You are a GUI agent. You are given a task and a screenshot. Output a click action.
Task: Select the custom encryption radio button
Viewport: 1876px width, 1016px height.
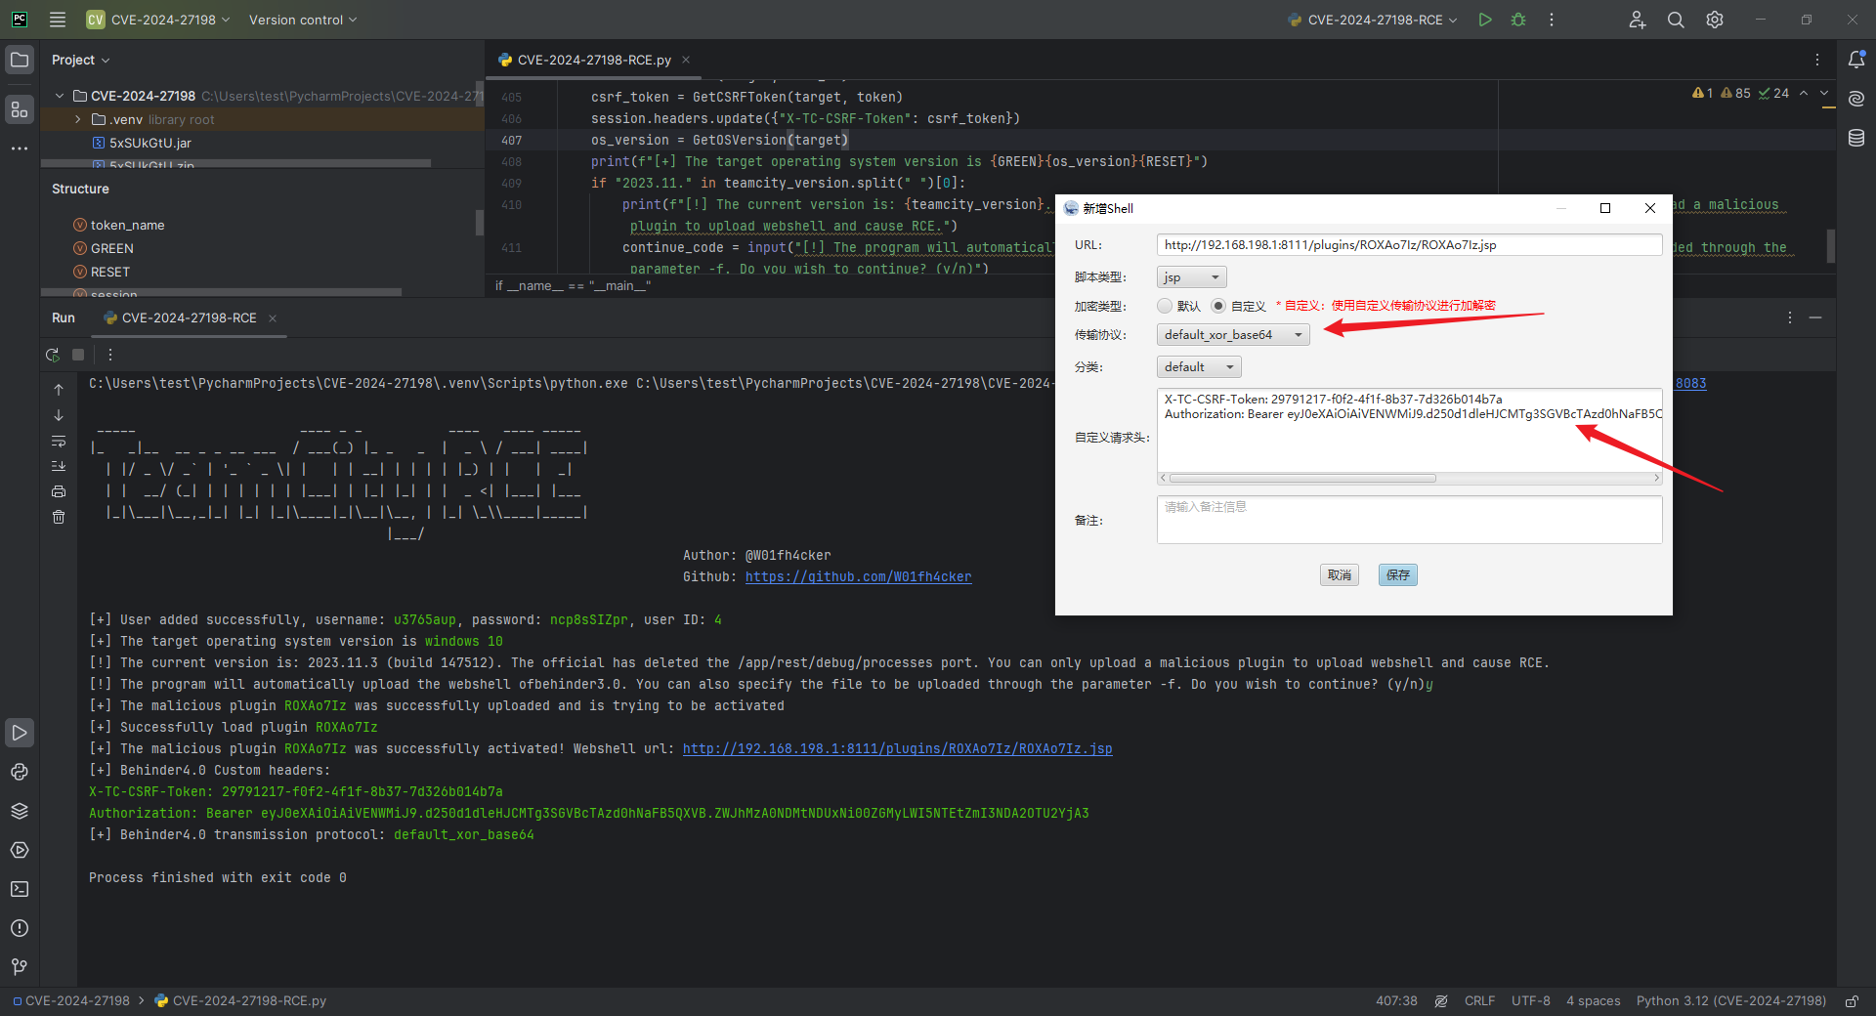1218,306
